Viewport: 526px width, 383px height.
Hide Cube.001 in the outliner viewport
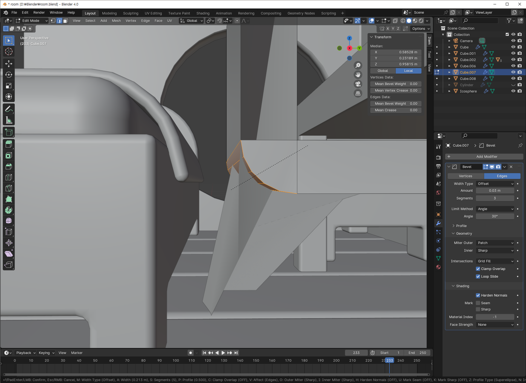click(x=513, y=53)
